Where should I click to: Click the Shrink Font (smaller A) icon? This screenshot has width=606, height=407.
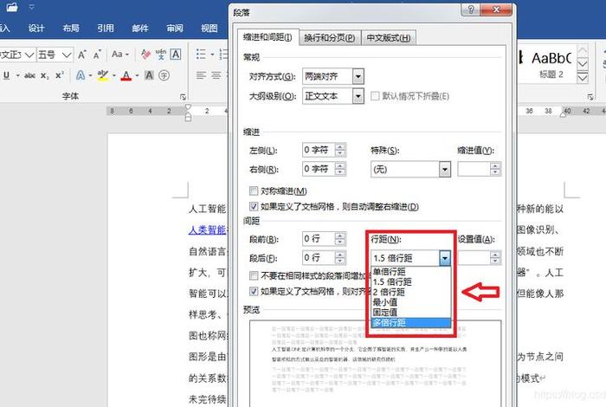click(97, 55)
